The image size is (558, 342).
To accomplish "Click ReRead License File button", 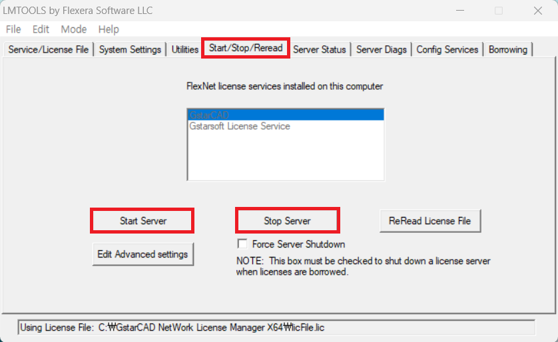I will [430, 221].
